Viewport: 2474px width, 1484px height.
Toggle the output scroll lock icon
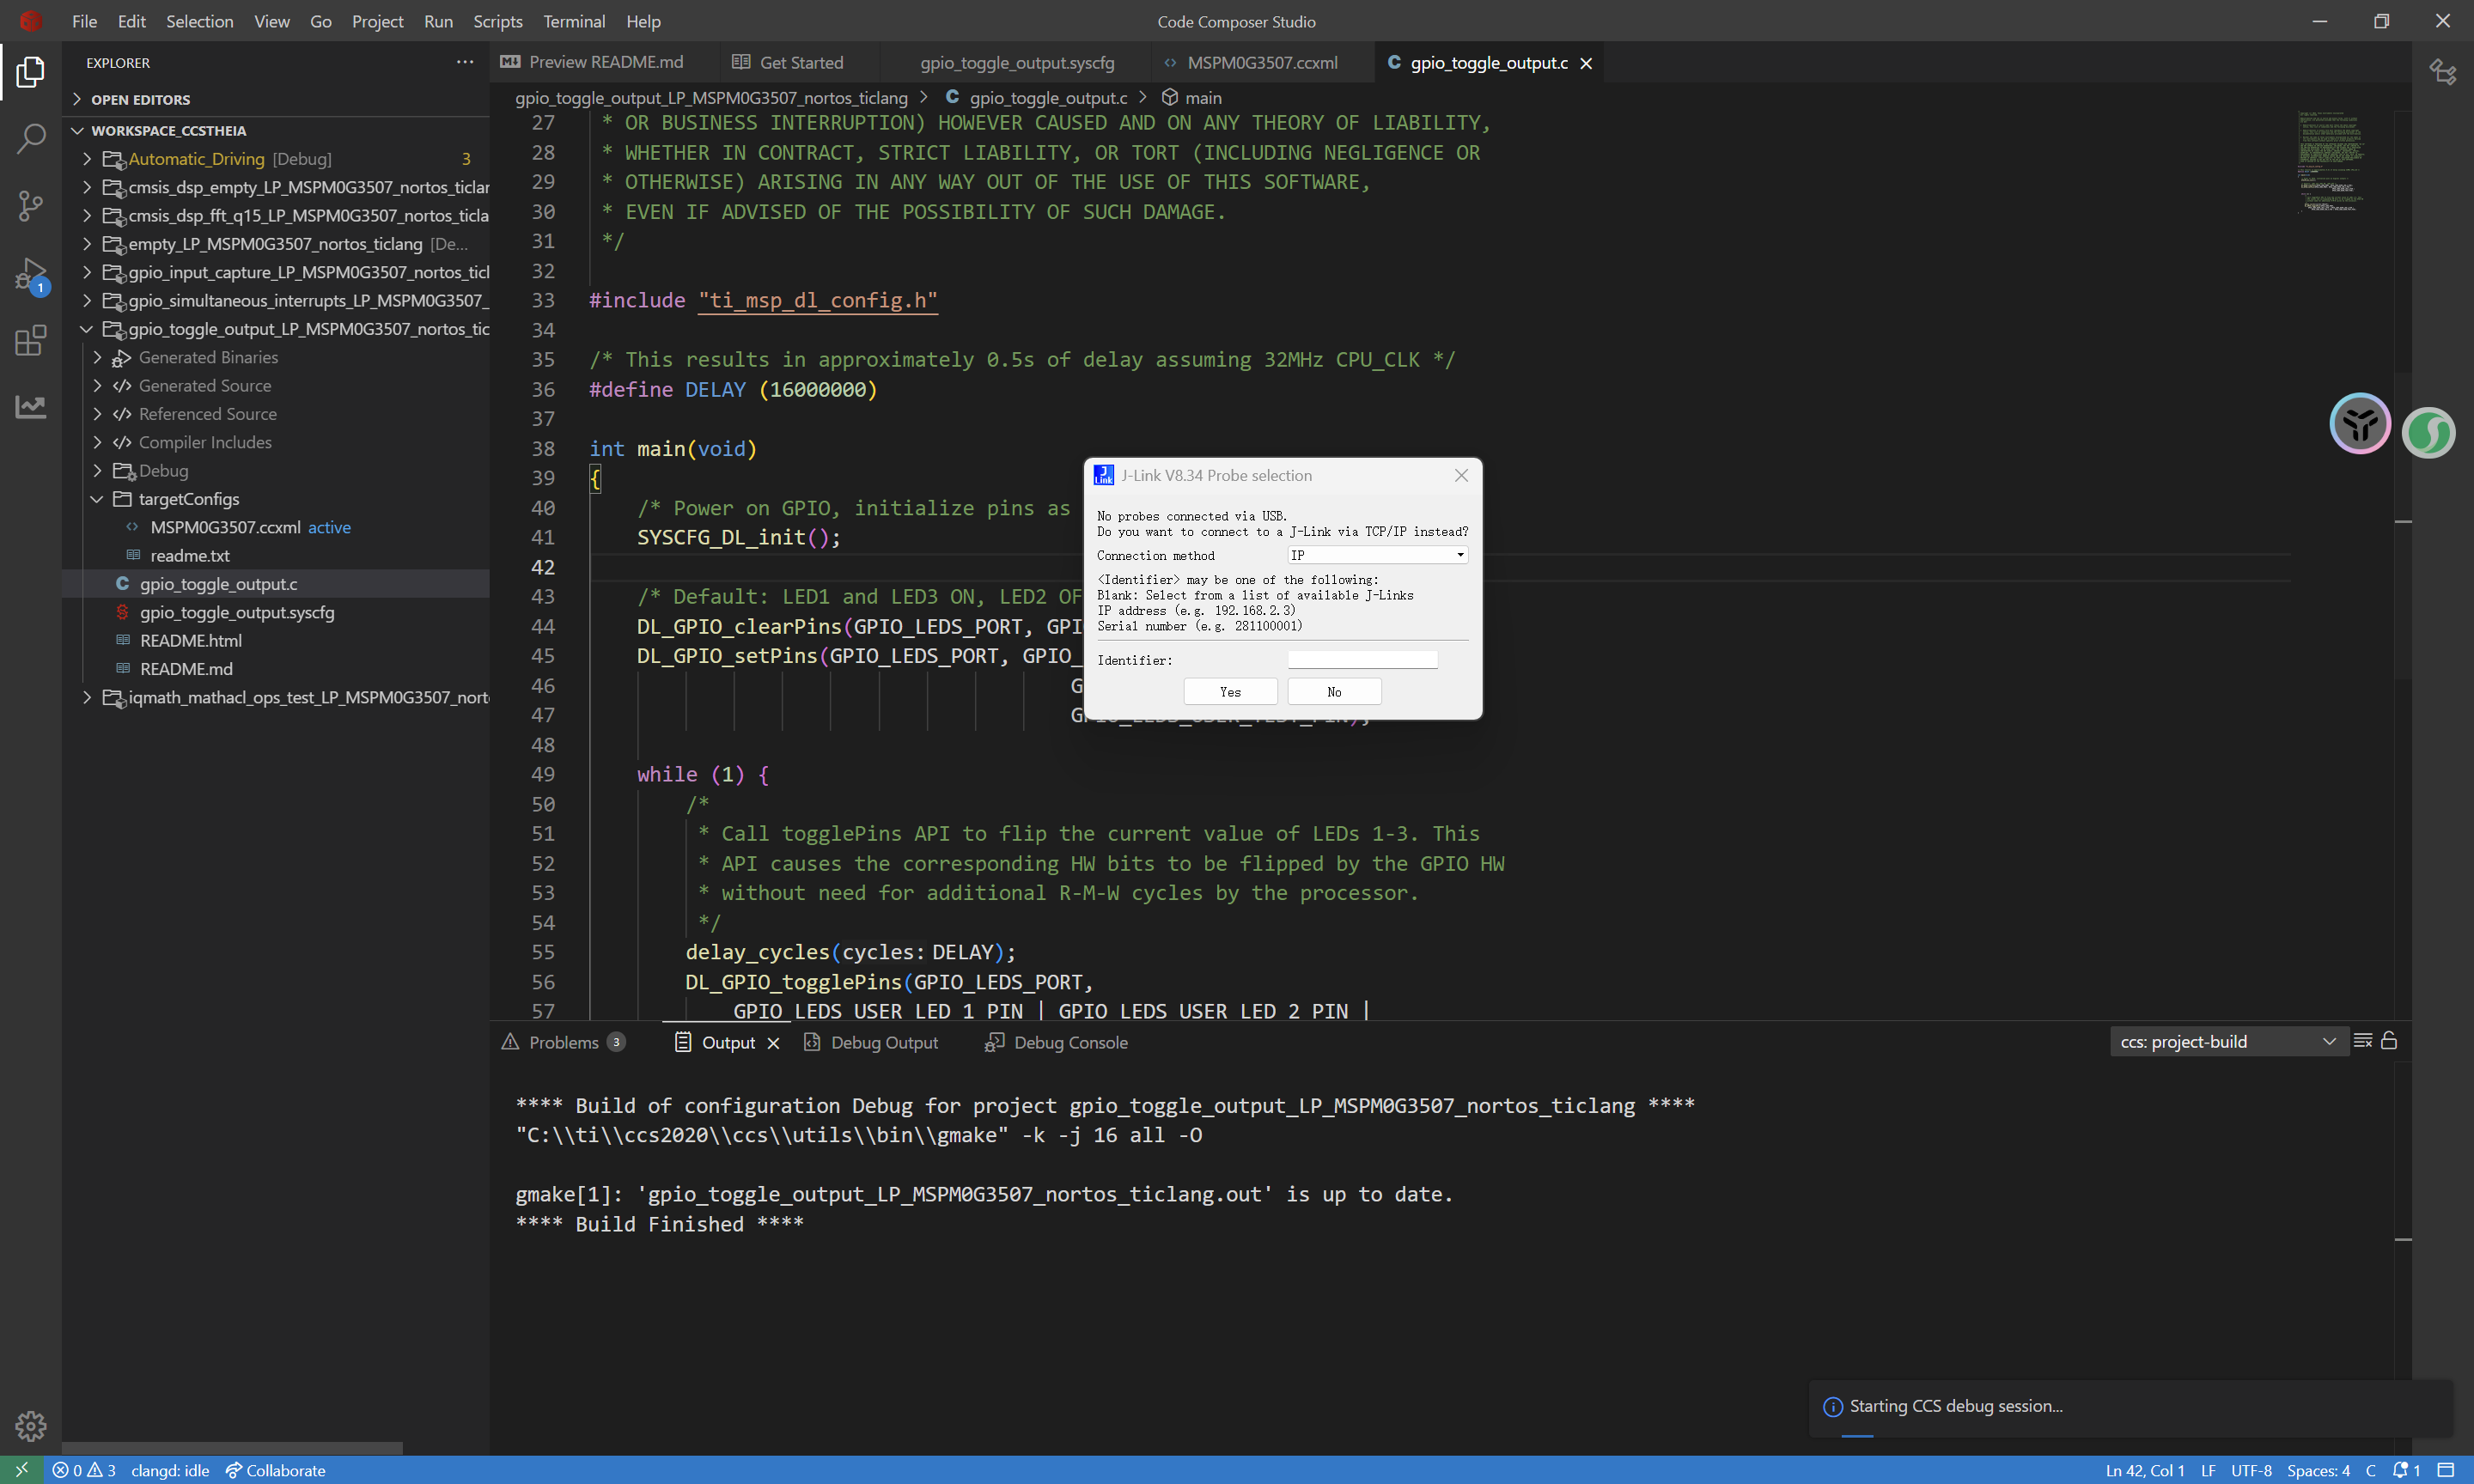click(x=2389, y=1041)
